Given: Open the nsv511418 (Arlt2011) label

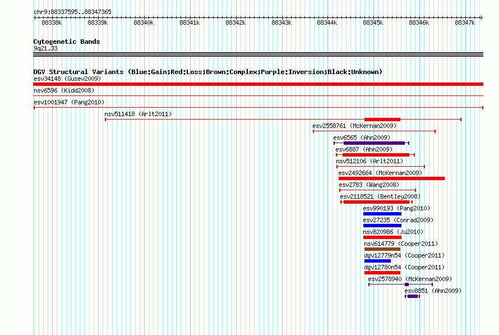Looking at the screenshot, I should [138, 114].
